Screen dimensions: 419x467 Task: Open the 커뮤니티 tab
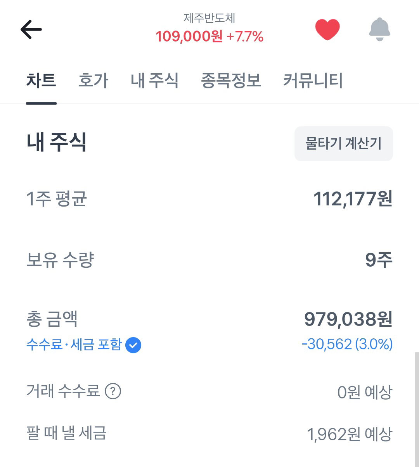[313, 81]
